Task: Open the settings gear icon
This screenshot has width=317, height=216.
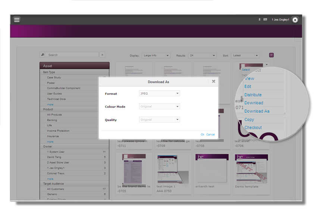Action: 295,20
